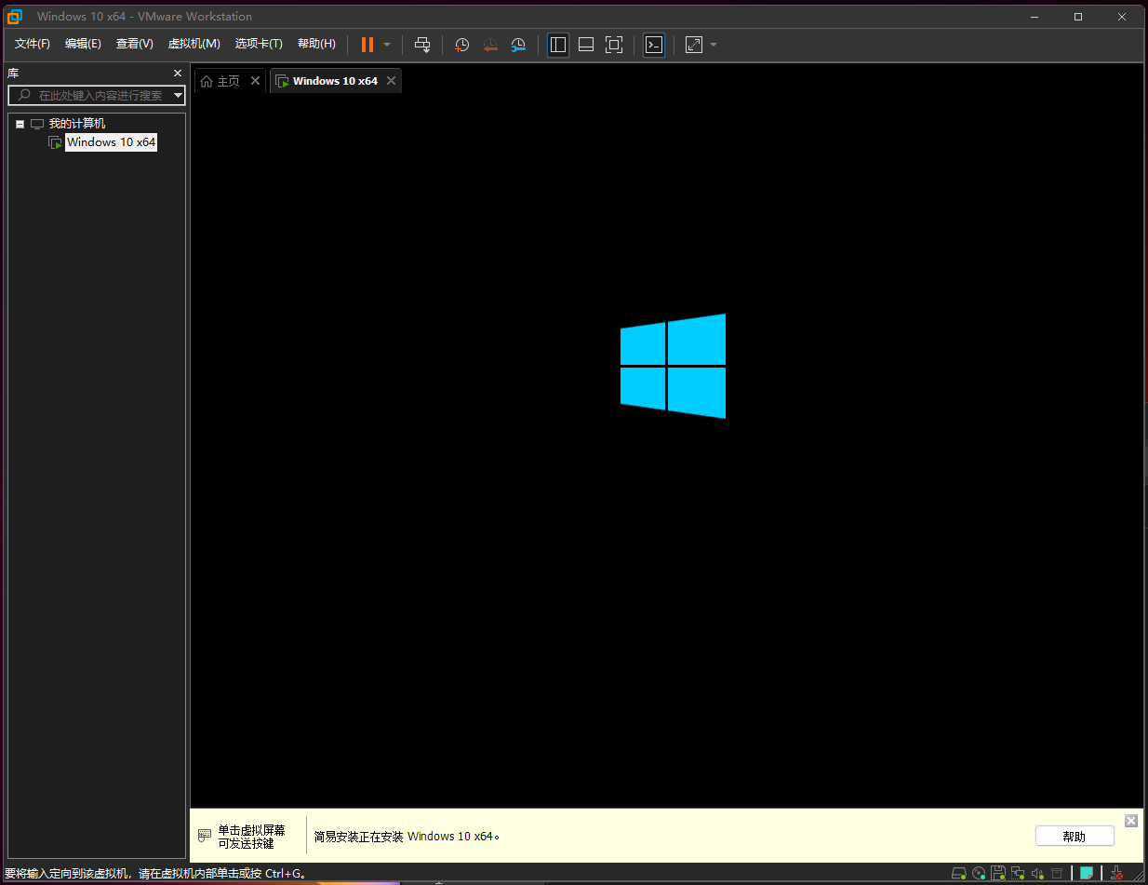The image size is (1148, 885).
Task: Enter full screen mode from the toolbar
Action: [x=614, y=45]
